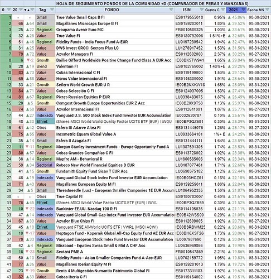Select Fidelity Funds - Asian Smaller Companies cell
Image resolution: width=271 pixels, height=279 pixels.
click(x=115, y=258)
